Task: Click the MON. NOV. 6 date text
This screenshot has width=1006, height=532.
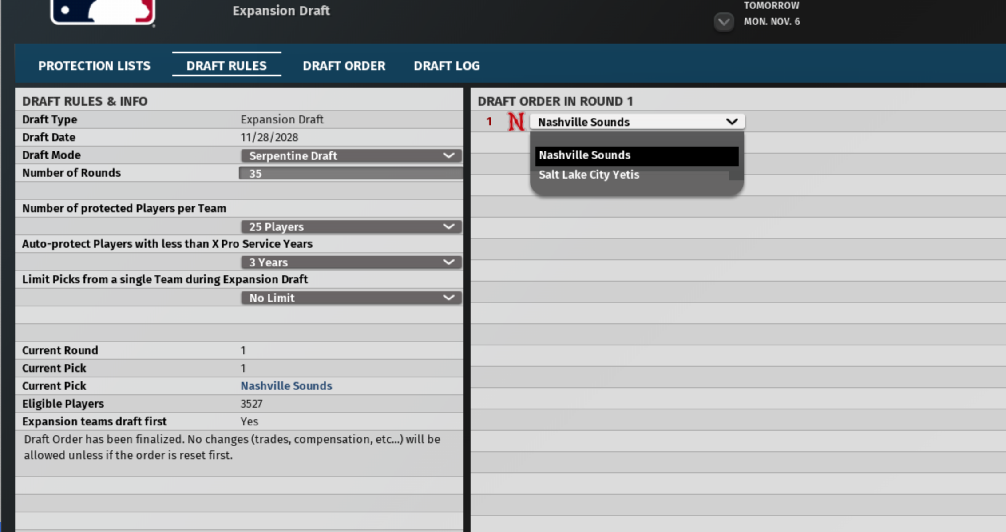Action: 772,21
